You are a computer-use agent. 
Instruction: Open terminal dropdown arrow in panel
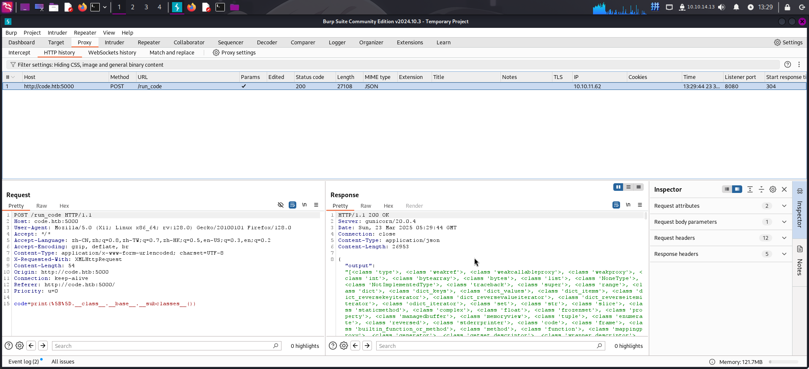pyautogui.click(x=105, y=7)
